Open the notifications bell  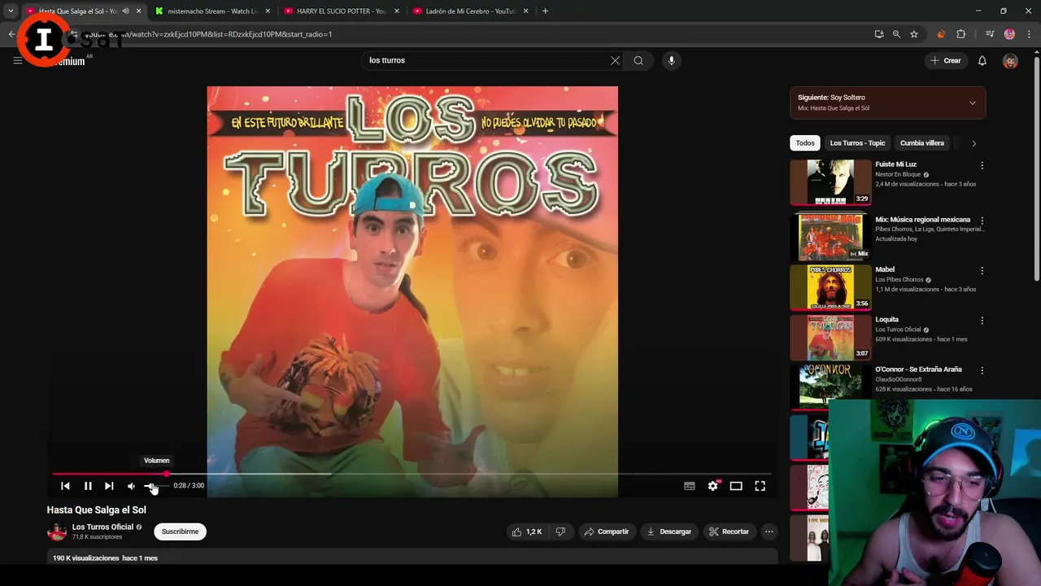tap(982, 60)
